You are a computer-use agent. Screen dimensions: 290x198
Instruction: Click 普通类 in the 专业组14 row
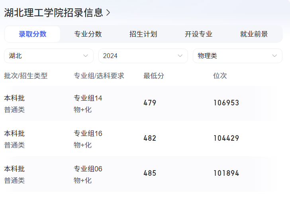(14, 110)
